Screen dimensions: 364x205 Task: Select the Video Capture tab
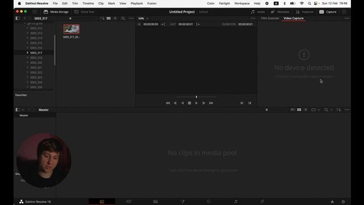point(293,18)
